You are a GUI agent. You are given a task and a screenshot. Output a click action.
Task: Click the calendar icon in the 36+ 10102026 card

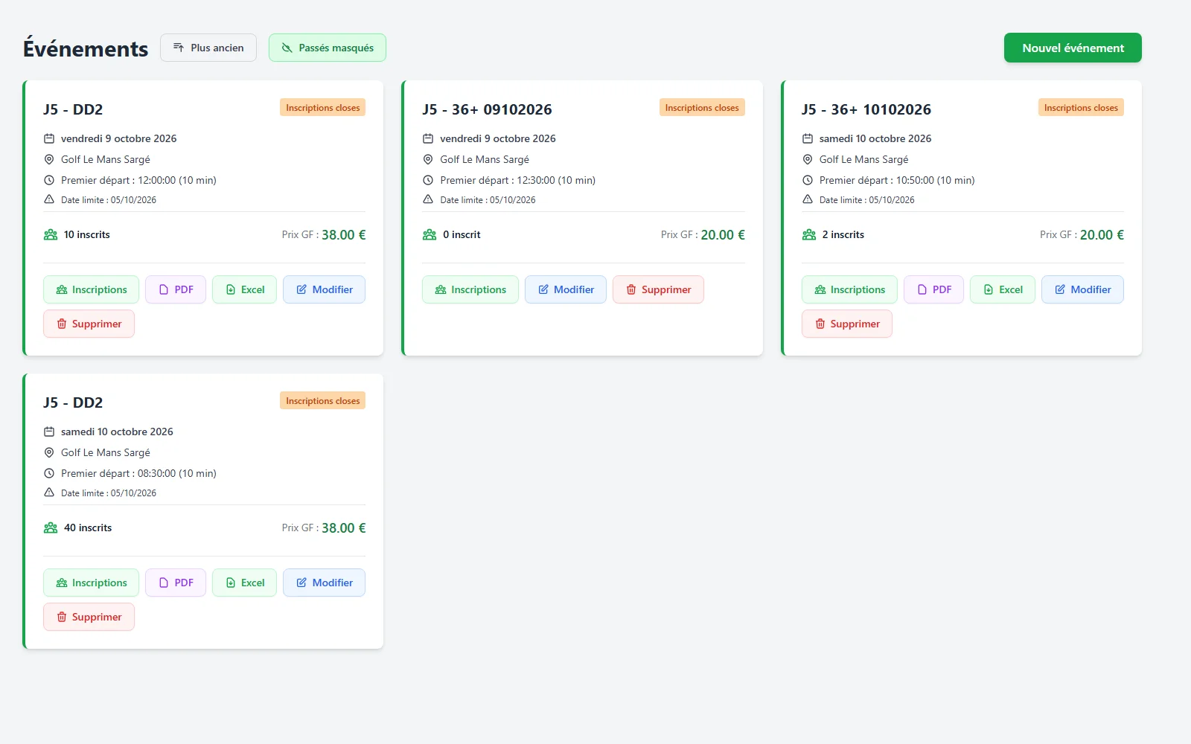click(808, 138)
